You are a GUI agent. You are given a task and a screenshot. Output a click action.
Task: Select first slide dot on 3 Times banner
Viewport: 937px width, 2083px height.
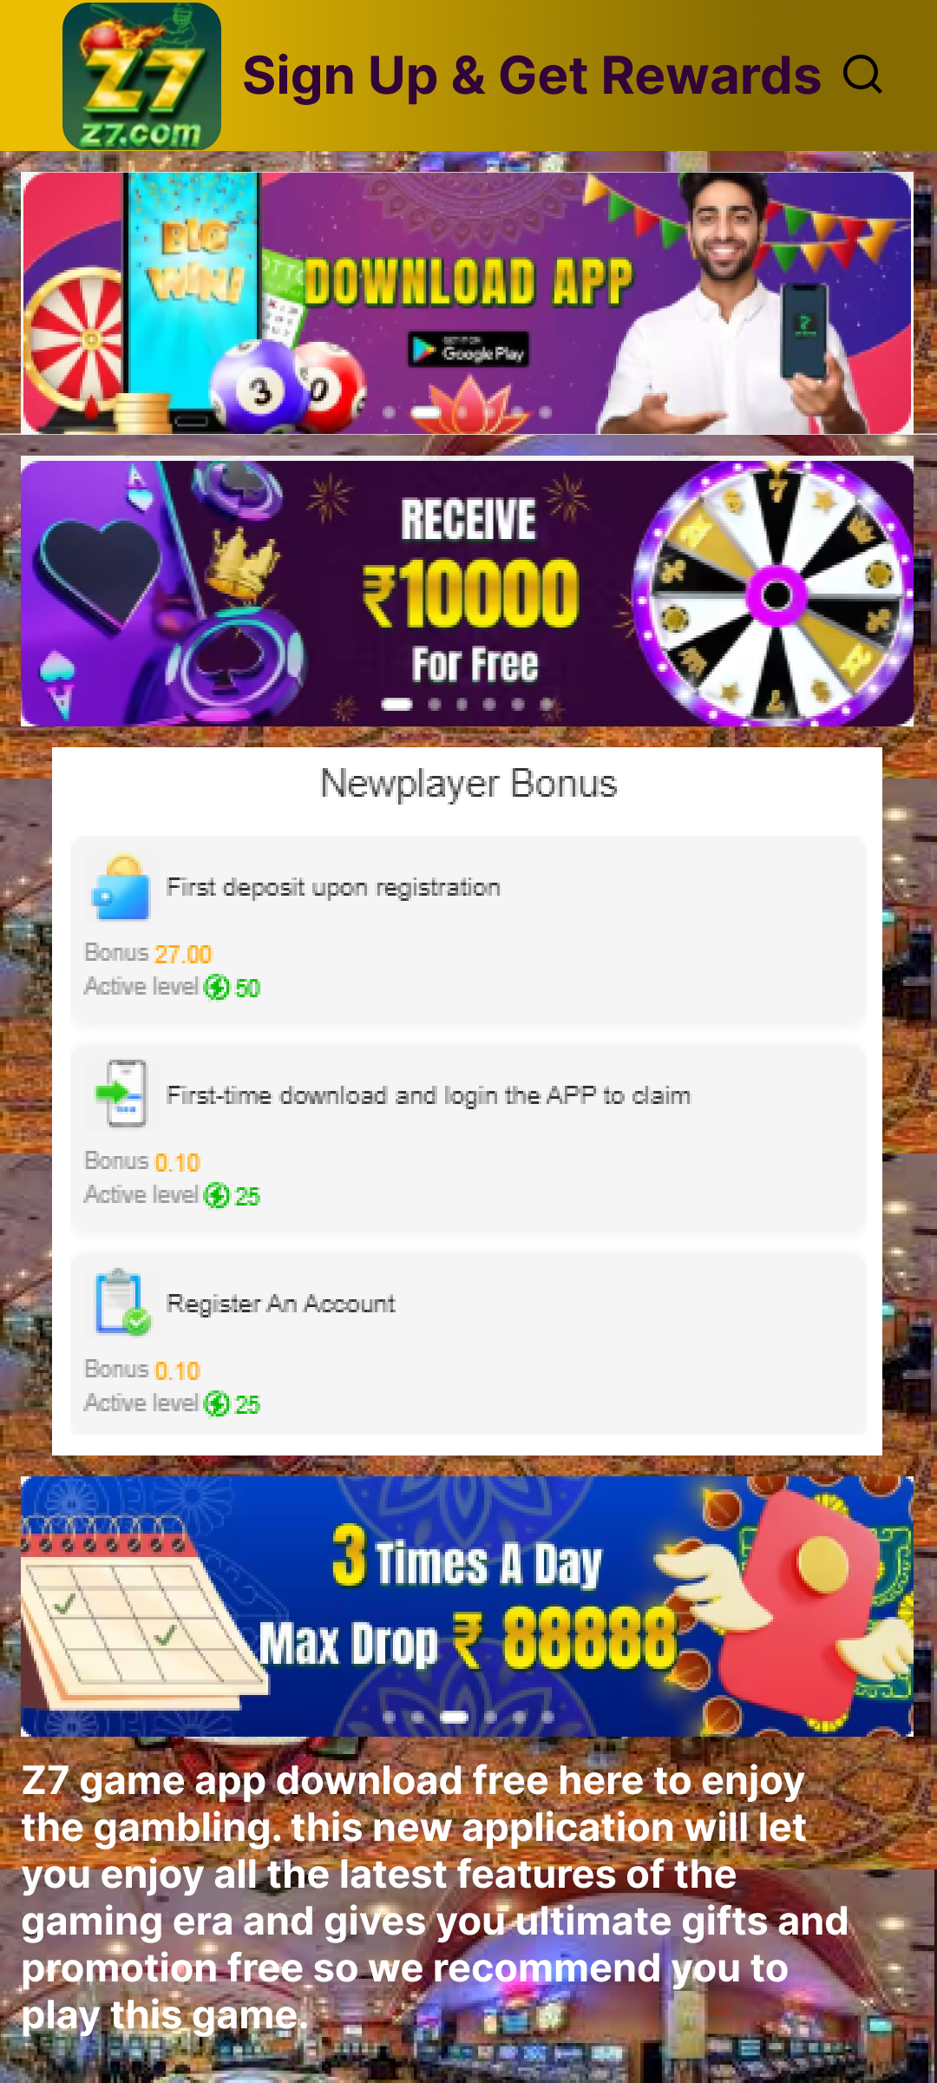390,1717
